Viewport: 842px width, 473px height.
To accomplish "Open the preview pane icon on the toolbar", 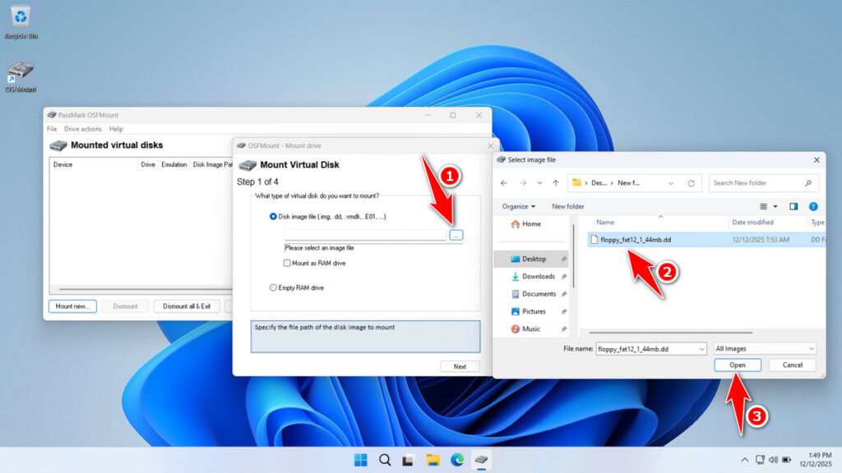I will 792,206.
